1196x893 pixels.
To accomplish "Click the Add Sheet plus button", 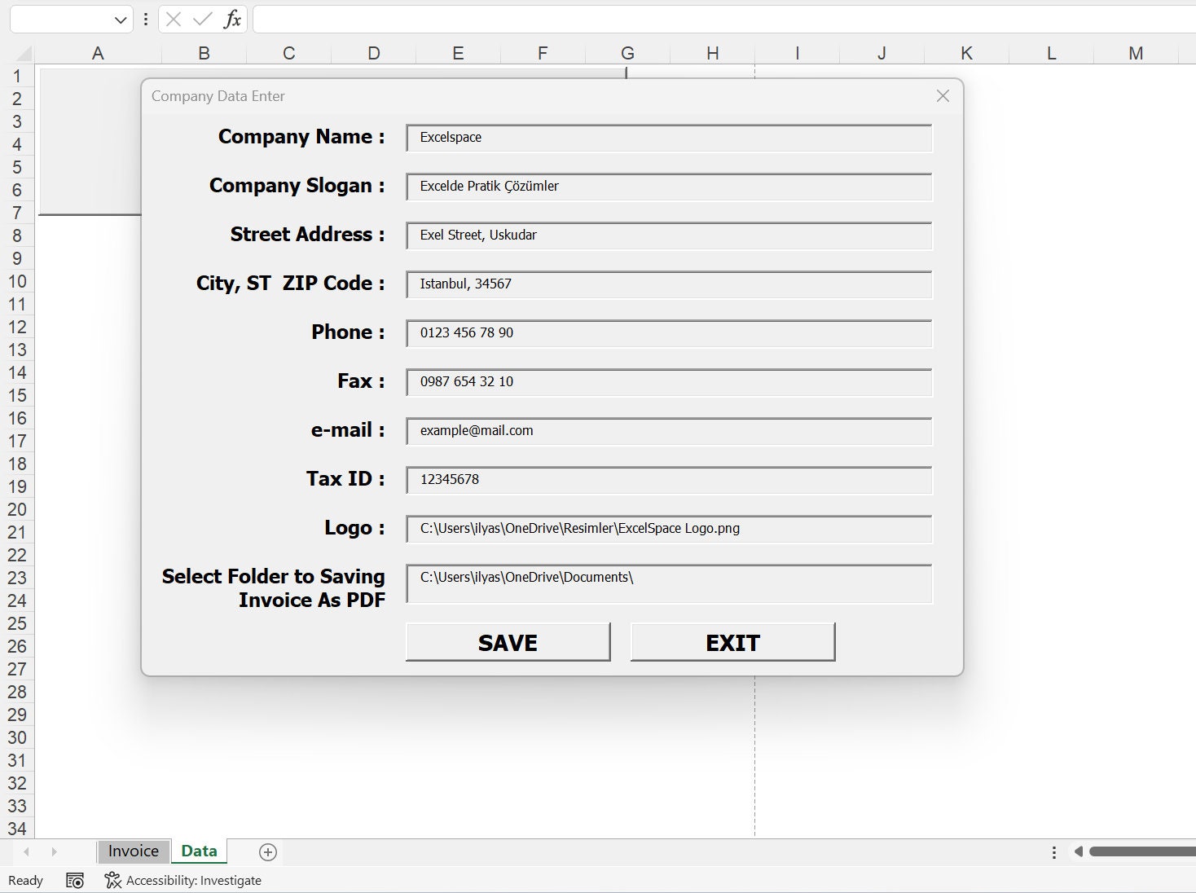I will (x=268, y=851).
